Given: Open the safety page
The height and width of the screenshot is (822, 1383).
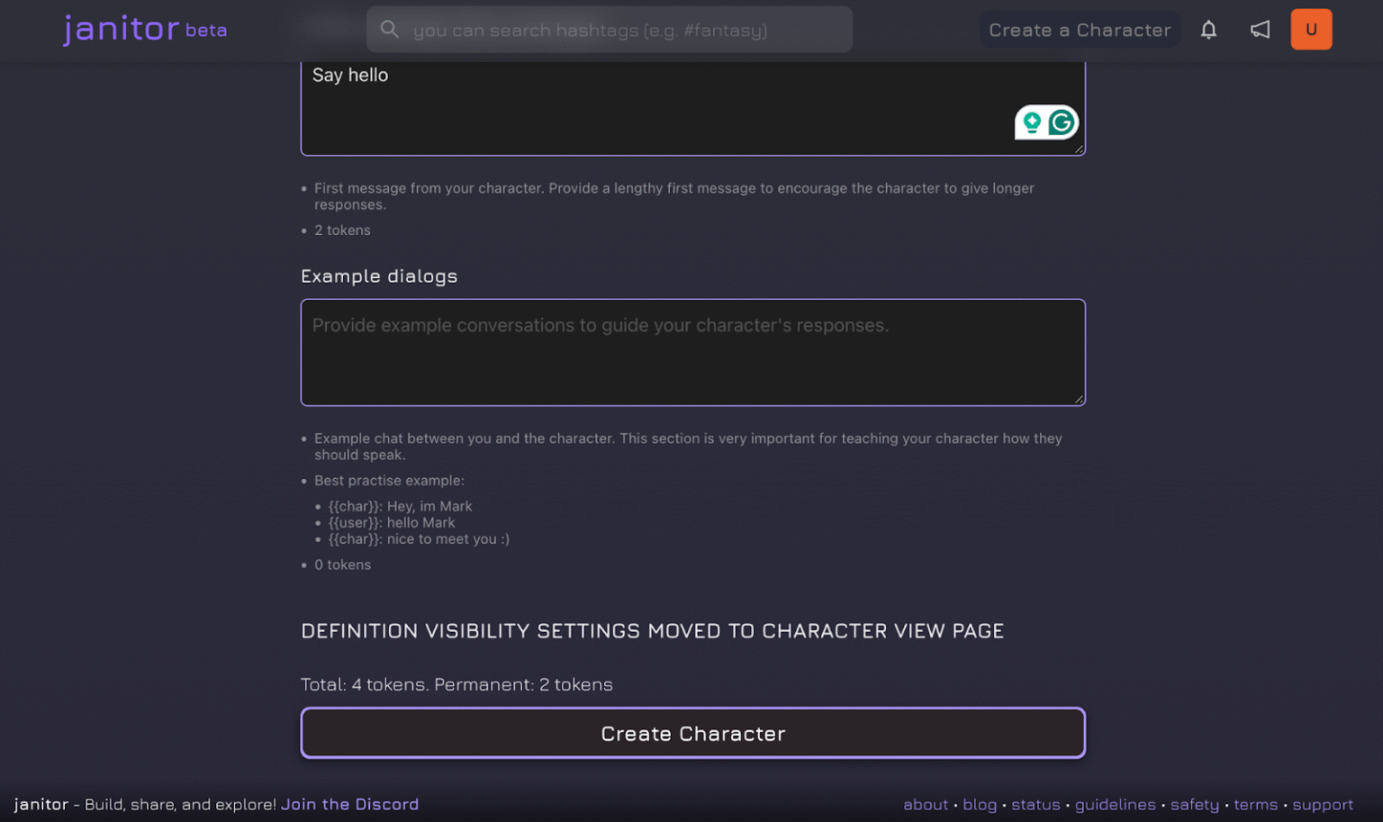Looking at the screenshot, I should coord(1195,804).
